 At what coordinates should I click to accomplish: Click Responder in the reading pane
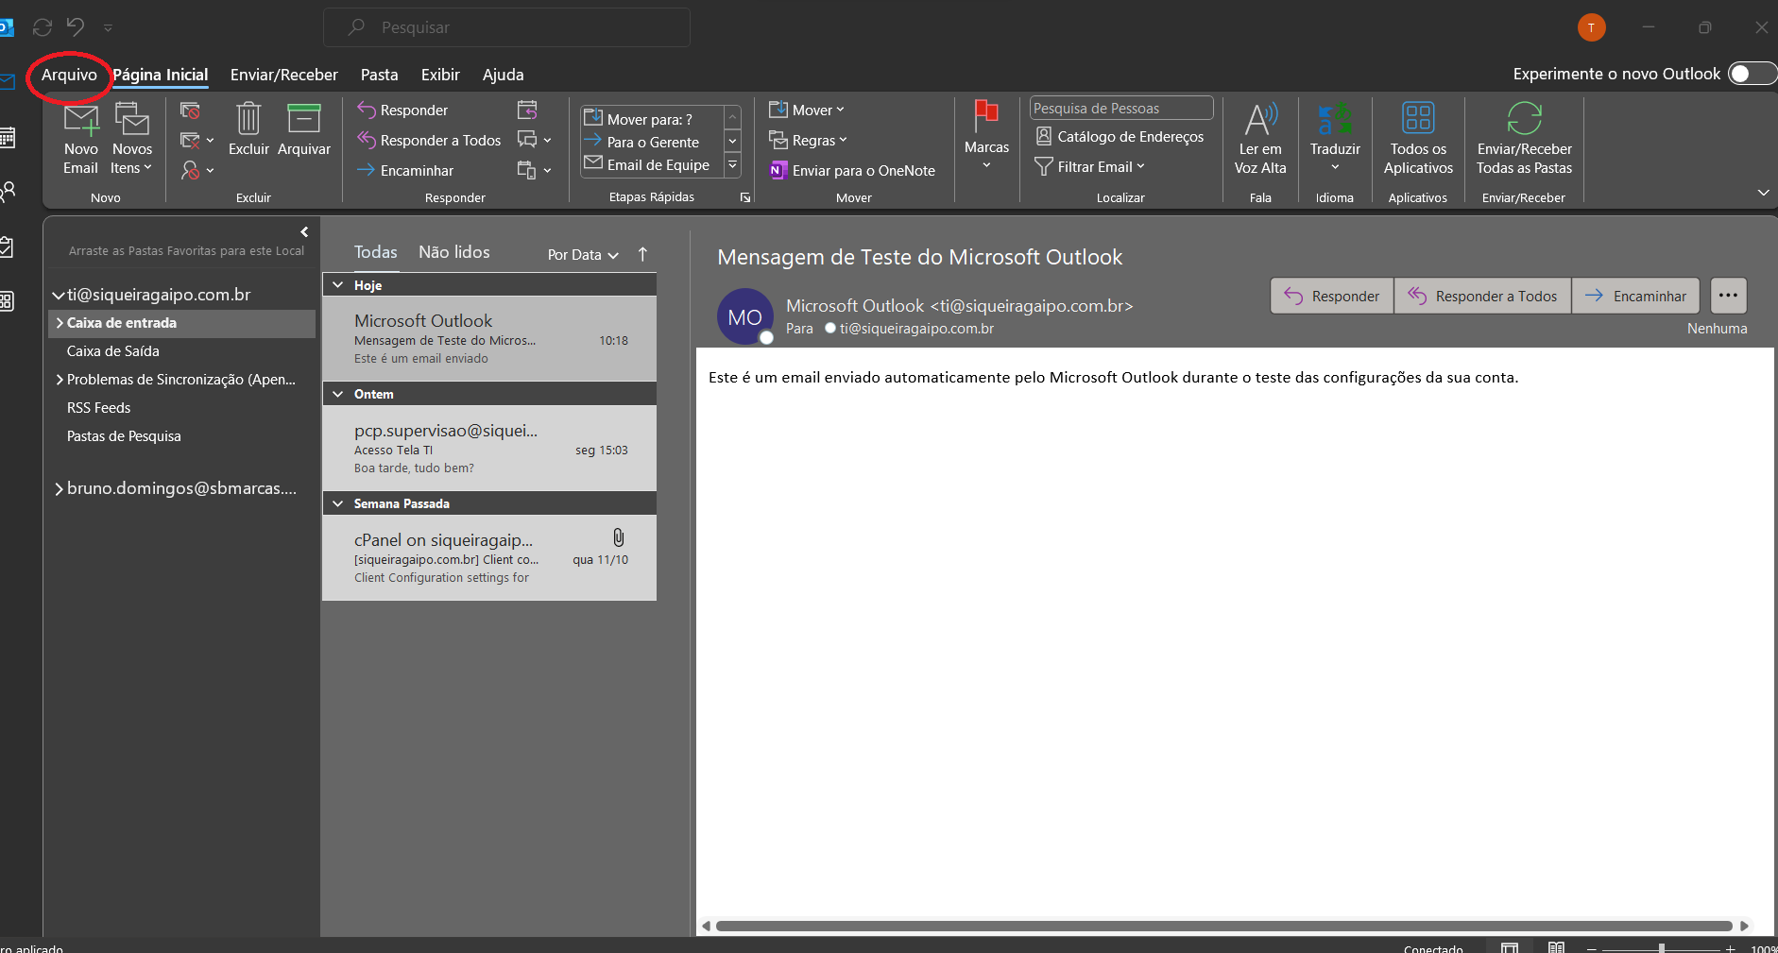pyautogui.click(x=1332, y=296)
